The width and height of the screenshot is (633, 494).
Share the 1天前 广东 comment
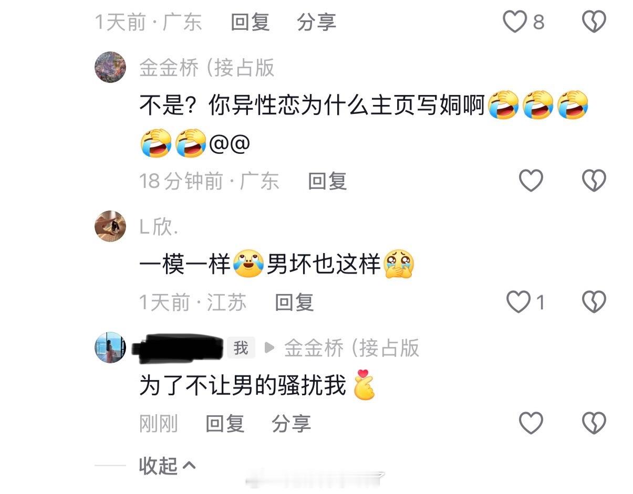[x=316, y=22]
